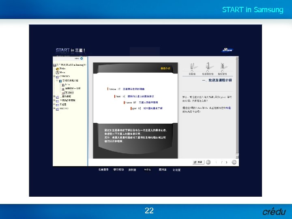The image size is (292, 219).
Task: Open the 资料室 bottom menu item
Action: point(132,170)
